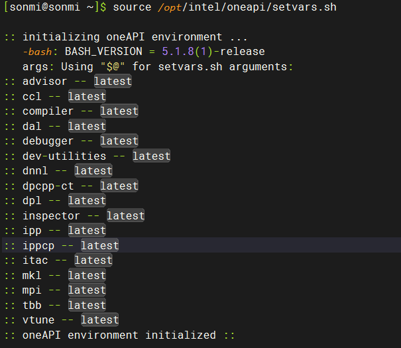
Task: Click the 'latest' badge next to advisor
Action: point(113,82)
